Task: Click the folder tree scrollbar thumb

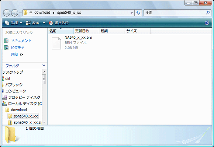Action: coord(44,79)
